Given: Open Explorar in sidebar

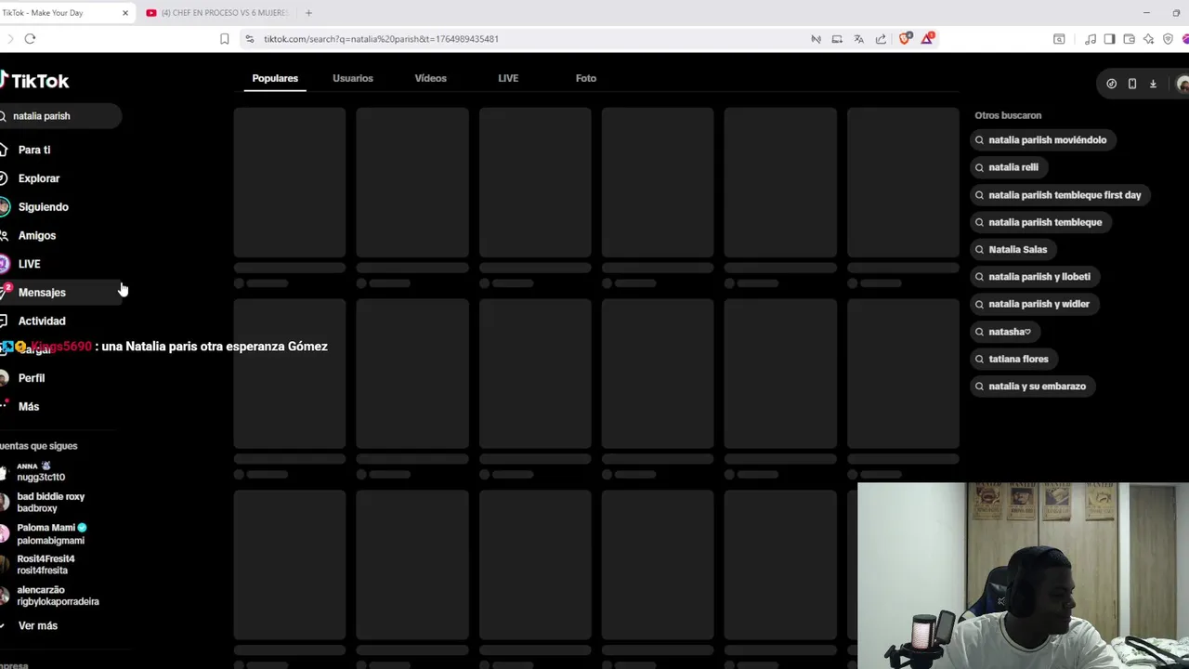Looking at the screenshot, I should (x=39, y=178).
